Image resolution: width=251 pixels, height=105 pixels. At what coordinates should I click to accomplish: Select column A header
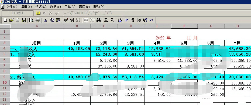pos(37,26)
